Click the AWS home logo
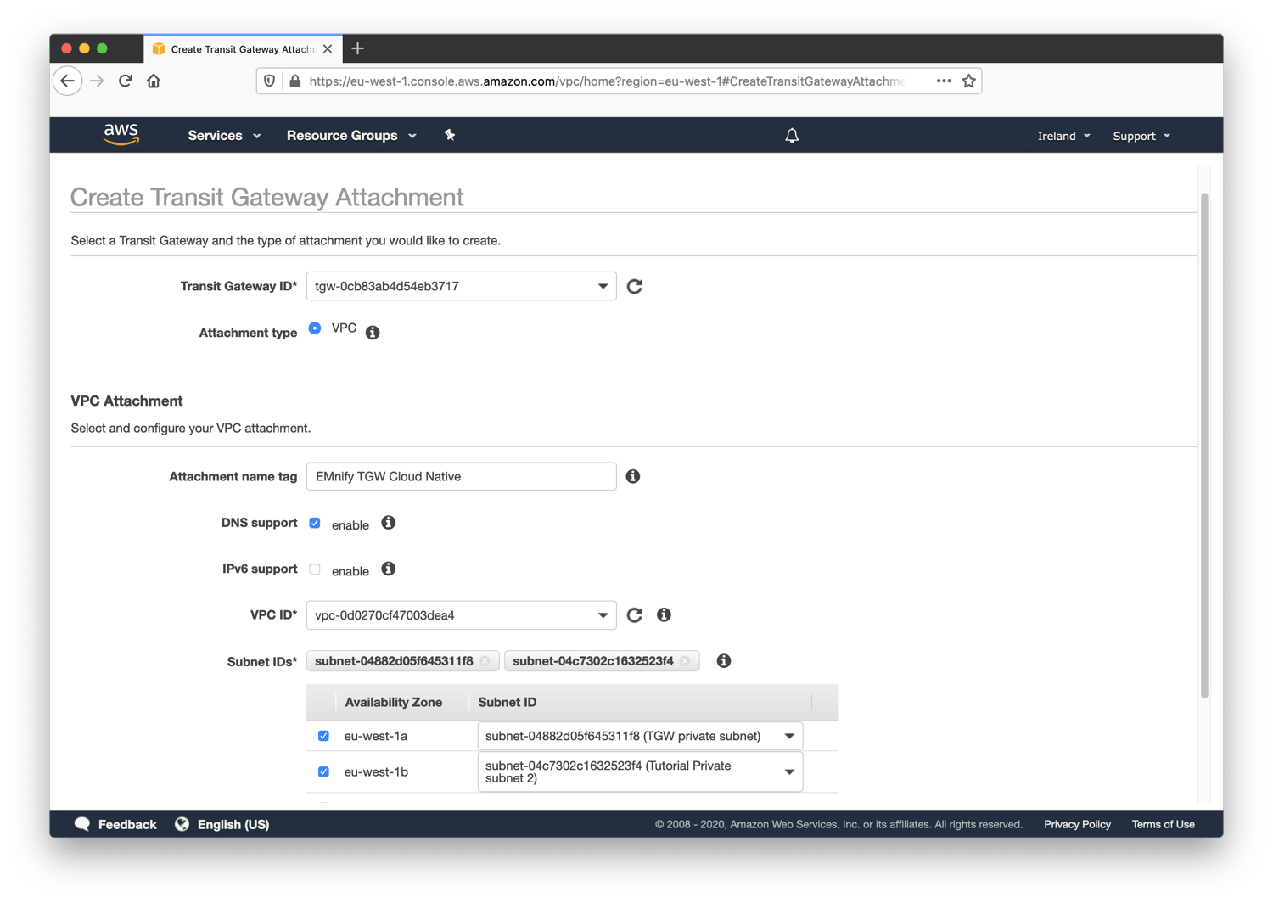Image resolution: width=1273 pixels, height=903 pixels. click(x=121, y=134)
